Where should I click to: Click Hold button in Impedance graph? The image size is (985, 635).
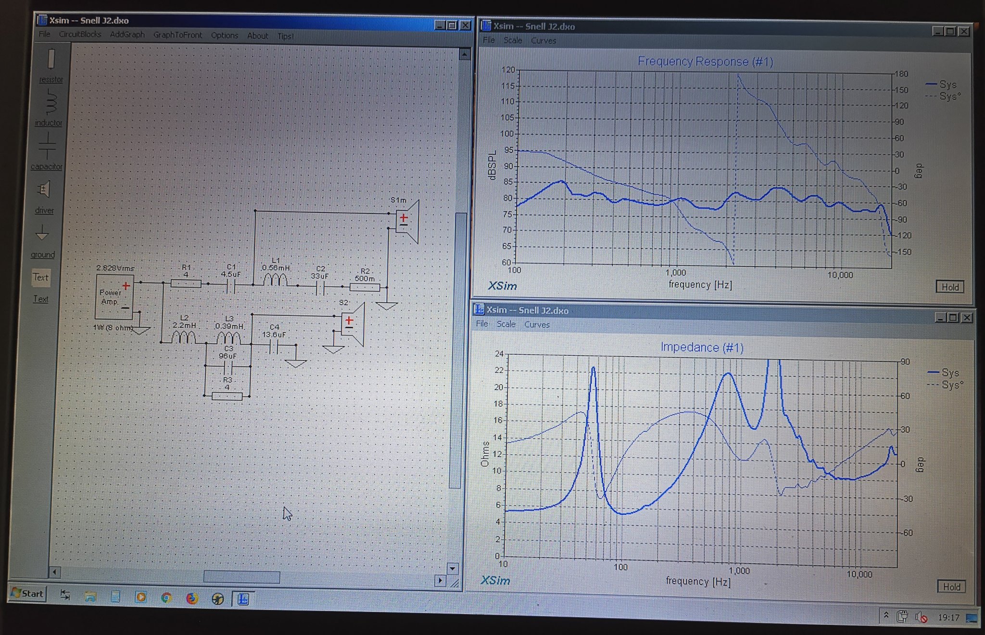[951, 586]
